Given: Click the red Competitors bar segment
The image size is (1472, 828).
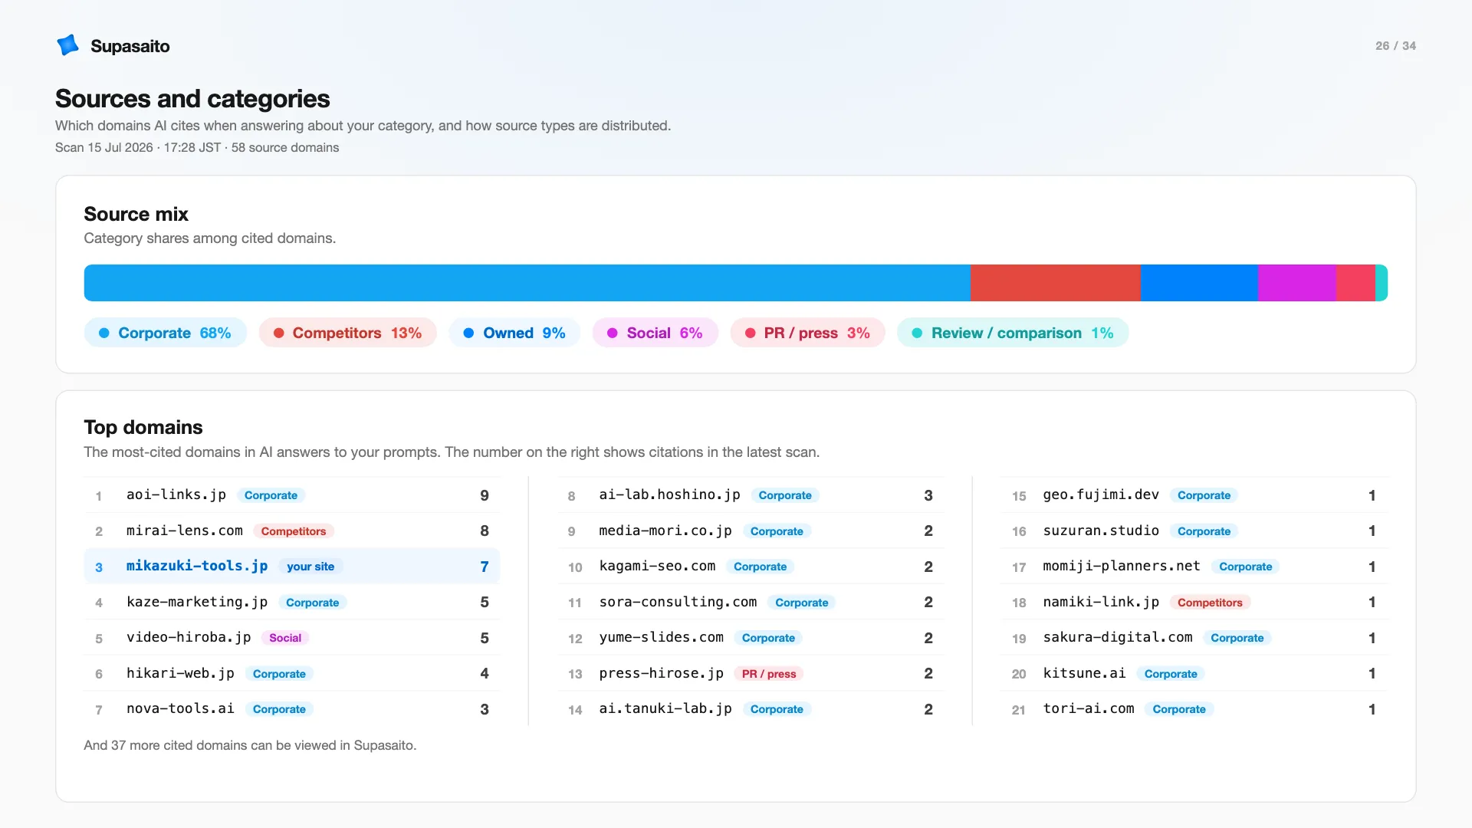Looking at the screenshot, I should tap(1055, 283).
